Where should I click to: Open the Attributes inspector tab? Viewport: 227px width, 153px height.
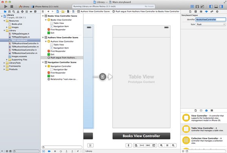206,12
